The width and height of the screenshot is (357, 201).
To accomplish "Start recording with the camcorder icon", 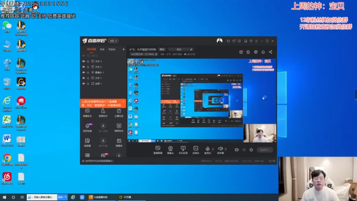I will coord(237,150).
